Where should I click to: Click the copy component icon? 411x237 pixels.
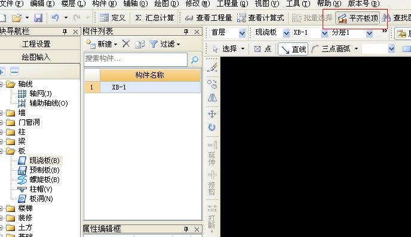coord(140,44)
